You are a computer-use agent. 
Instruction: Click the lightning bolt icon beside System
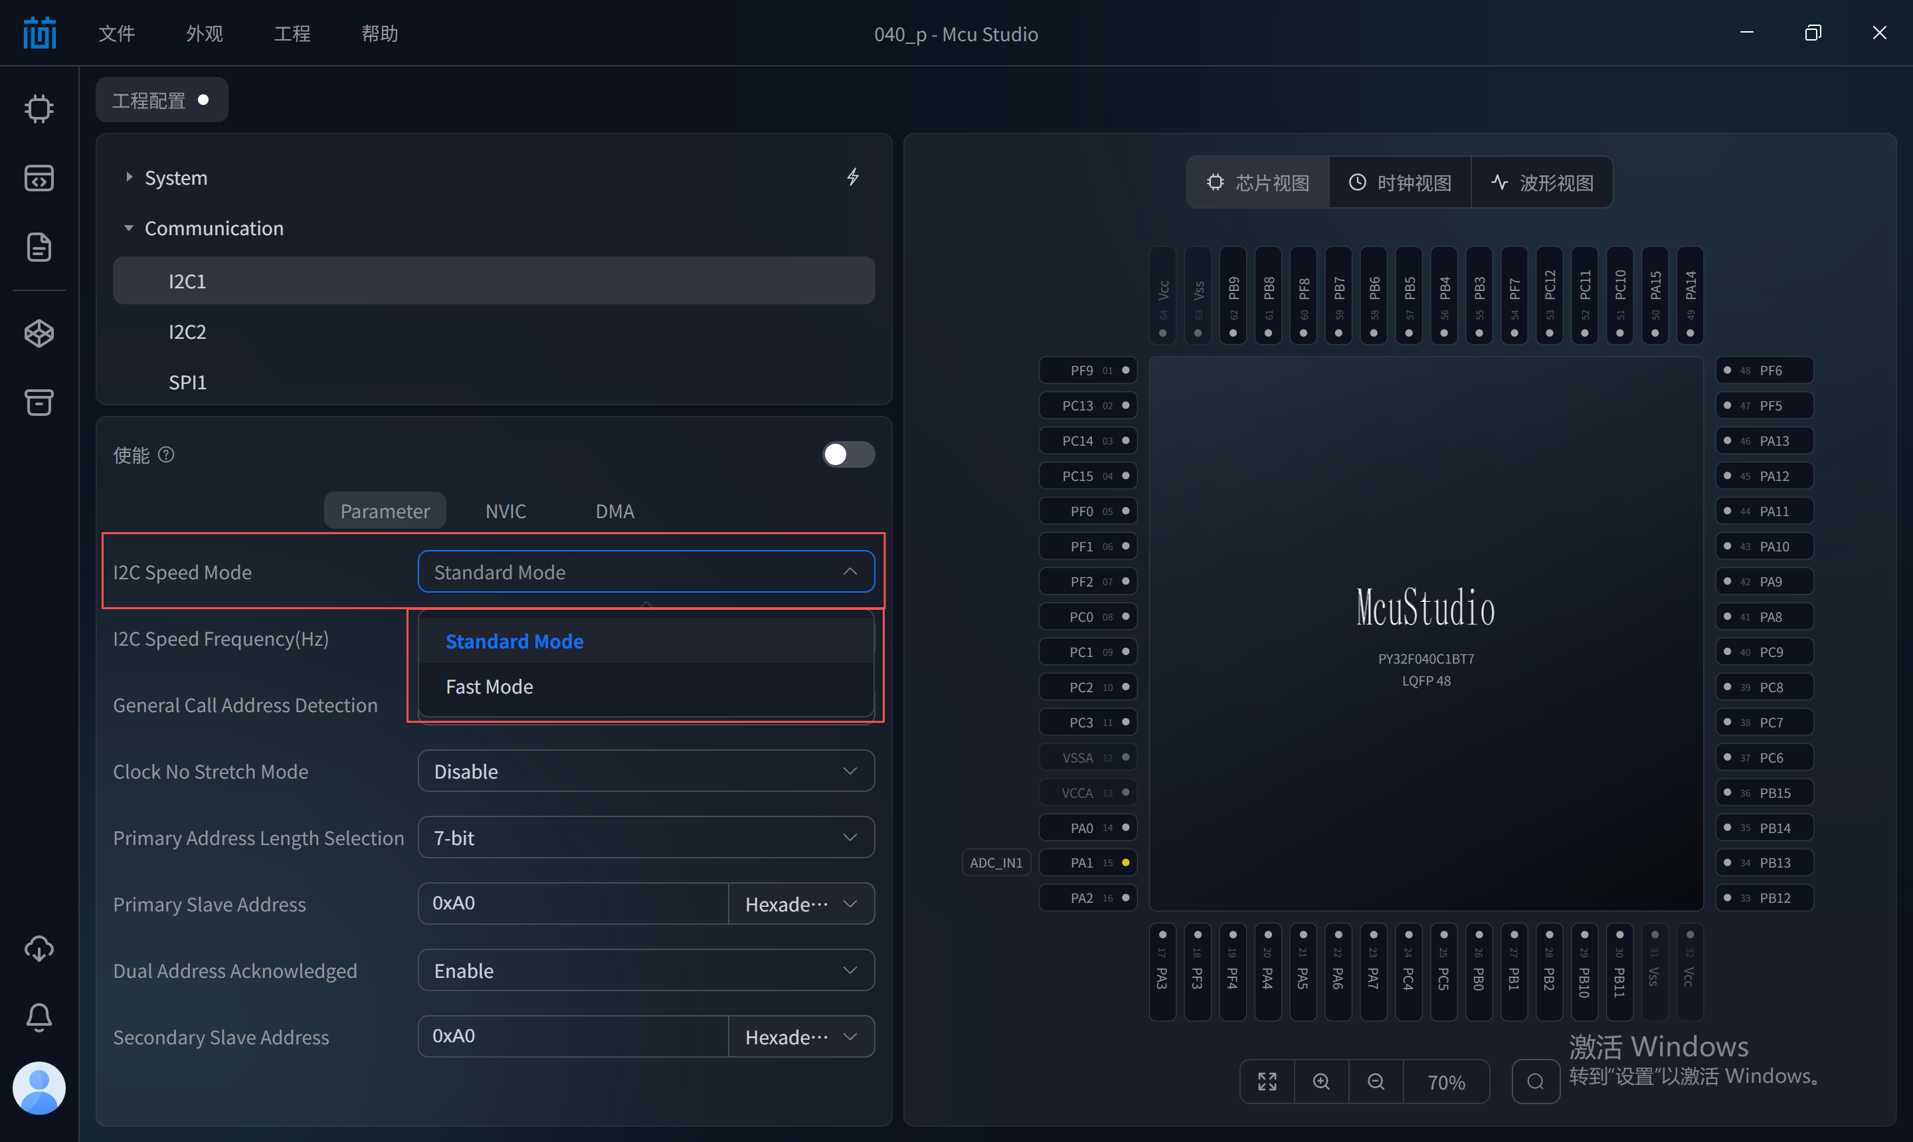852,177
